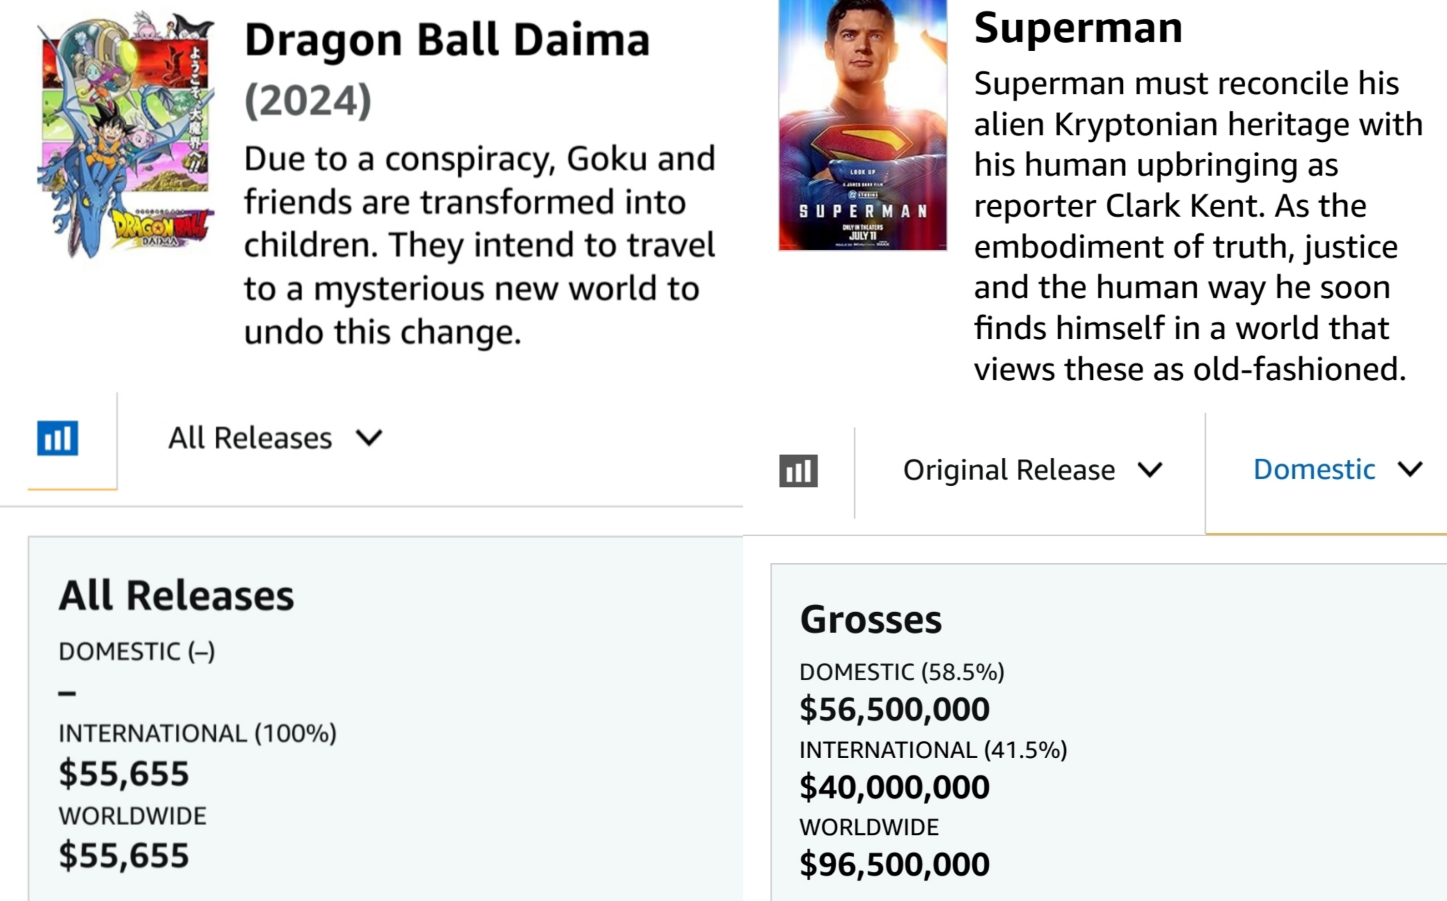Click the $96,500,000 worldwide gross
The width and height of the screenshot is (1447, 901).
coord(894,864)
